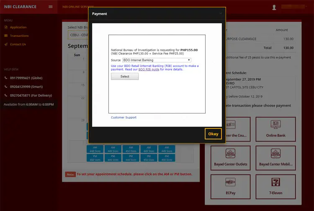Screen dimensions: 314x211
Task: Choose the ECPay payment option
Action: (x=231, y=187)
